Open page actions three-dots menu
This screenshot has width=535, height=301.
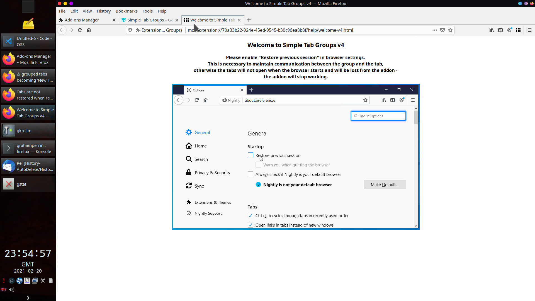[434, 30]
